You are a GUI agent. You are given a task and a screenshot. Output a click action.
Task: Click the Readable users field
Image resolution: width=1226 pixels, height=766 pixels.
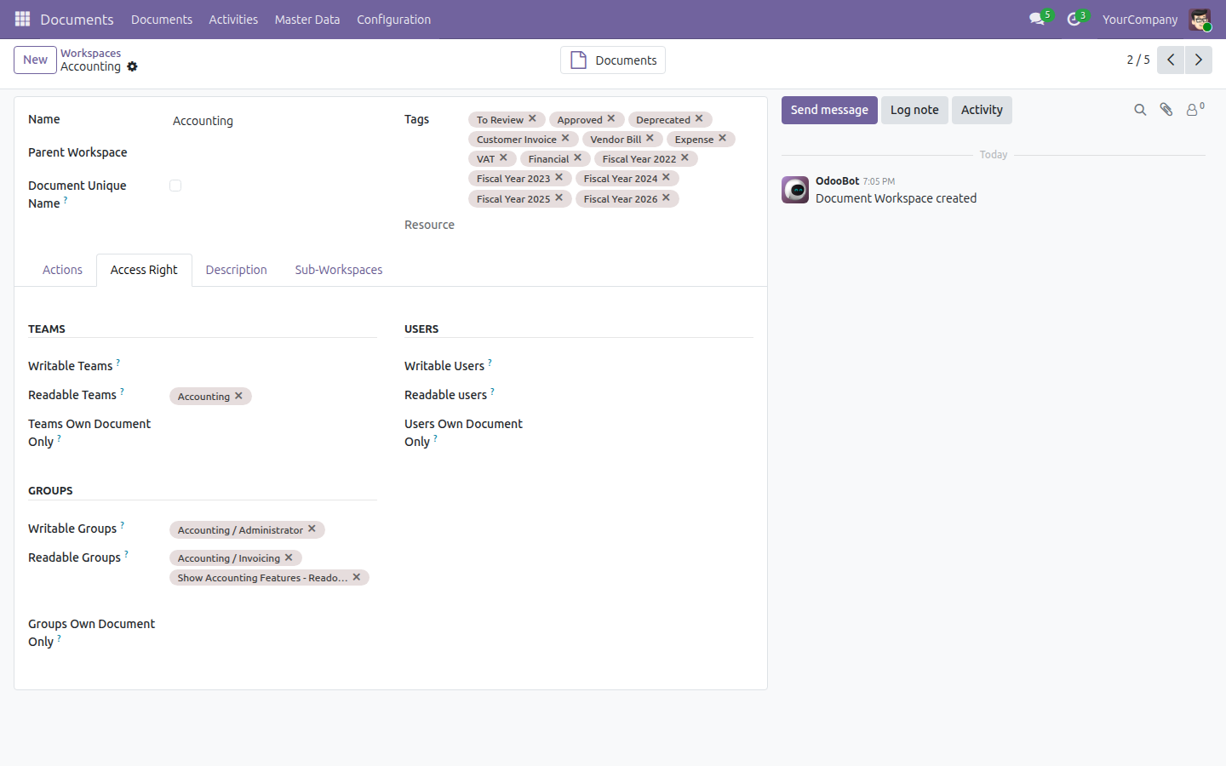(x=649, y=396)
